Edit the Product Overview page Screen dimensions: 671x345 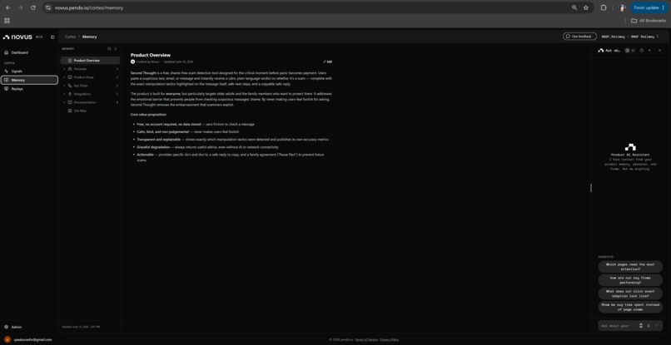(328, 62)
